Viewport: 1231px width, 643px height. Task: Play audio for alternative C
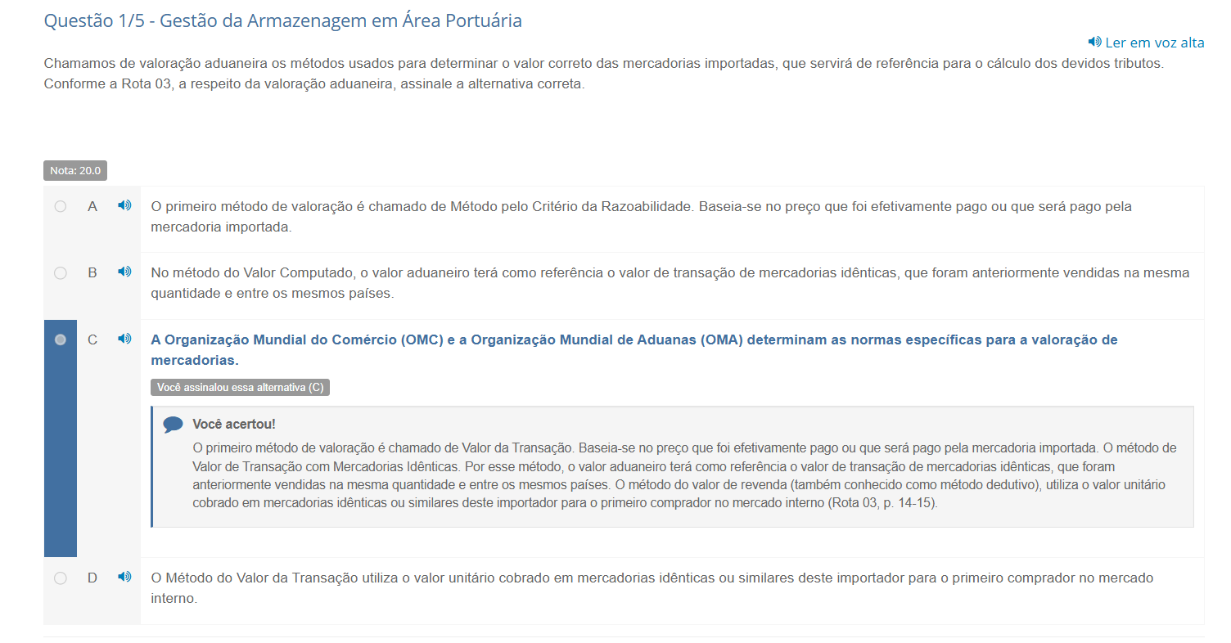point(124,339)
